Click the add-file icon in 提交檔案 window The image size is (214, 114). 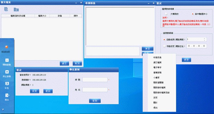6,9
